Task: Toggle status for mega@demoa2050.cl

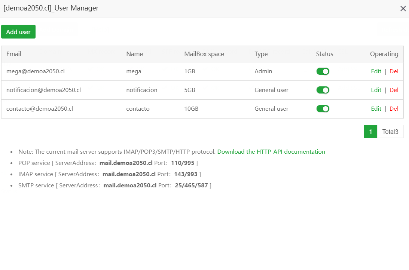Action: 323,71
